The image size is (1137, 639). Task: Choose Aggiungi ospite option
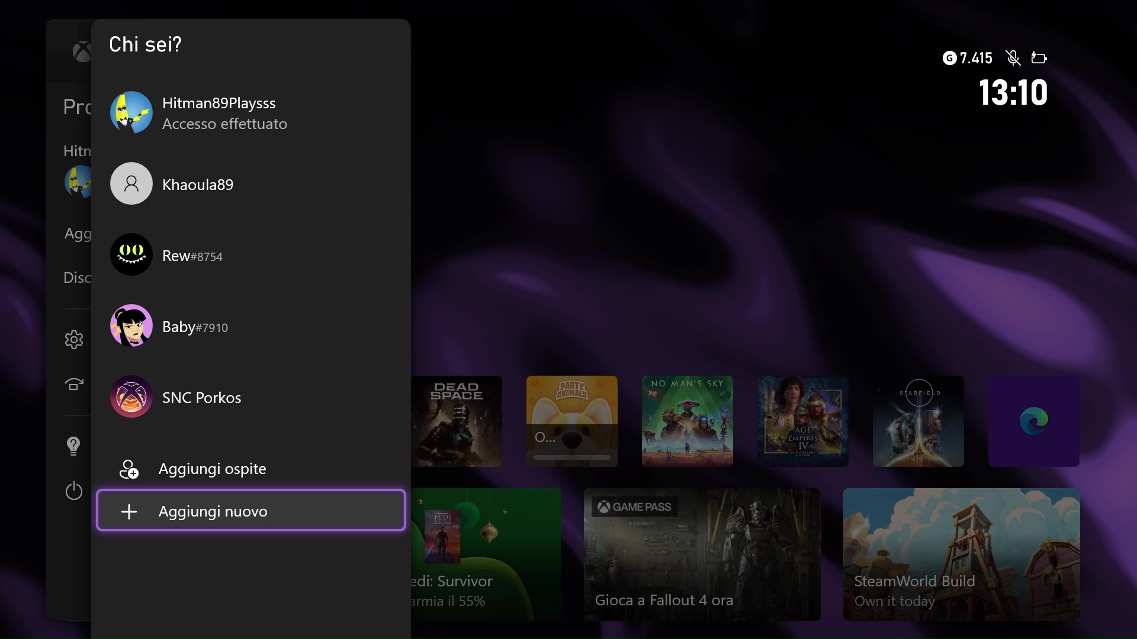(251, 469)
